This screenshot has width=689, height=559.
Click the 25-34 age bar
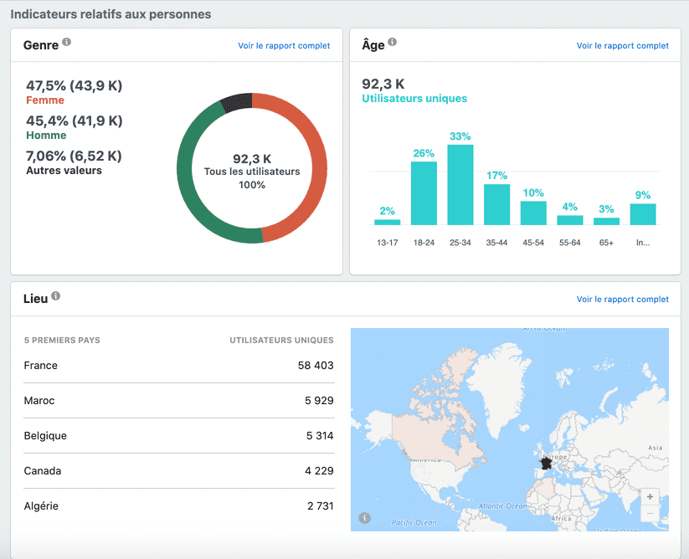click(460, 185)
